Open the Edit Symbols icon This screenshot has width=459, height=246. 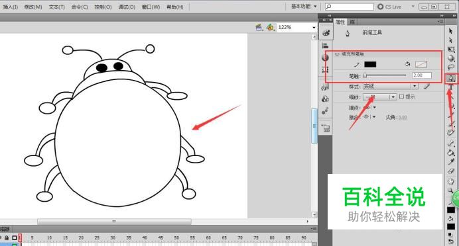(x=270, y=27)
